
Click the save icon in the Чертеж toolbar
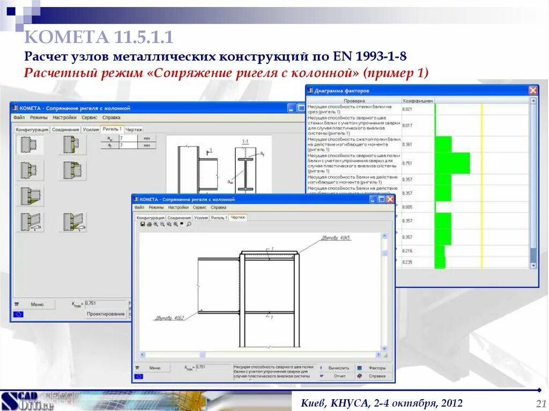click(142, 225)
